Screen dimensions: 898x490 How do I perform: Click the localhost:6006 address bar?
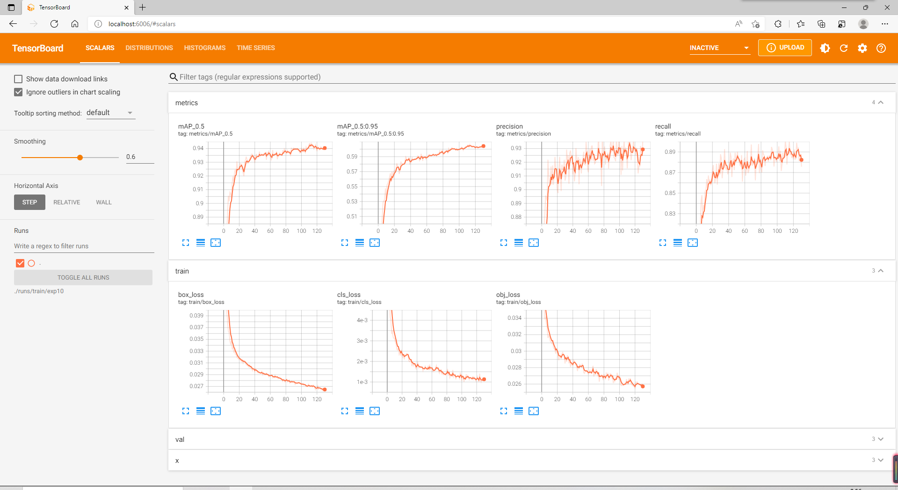point(412,24)
